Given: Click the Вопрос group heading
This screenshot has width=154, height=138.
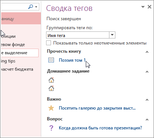Looking at the screenshot, I should coord(55,119).
